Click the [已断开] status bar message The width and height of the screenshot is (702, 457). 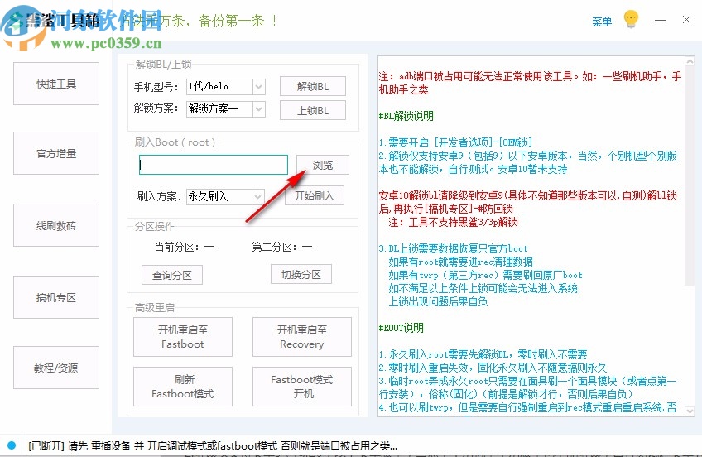click(x=213, y=445)
